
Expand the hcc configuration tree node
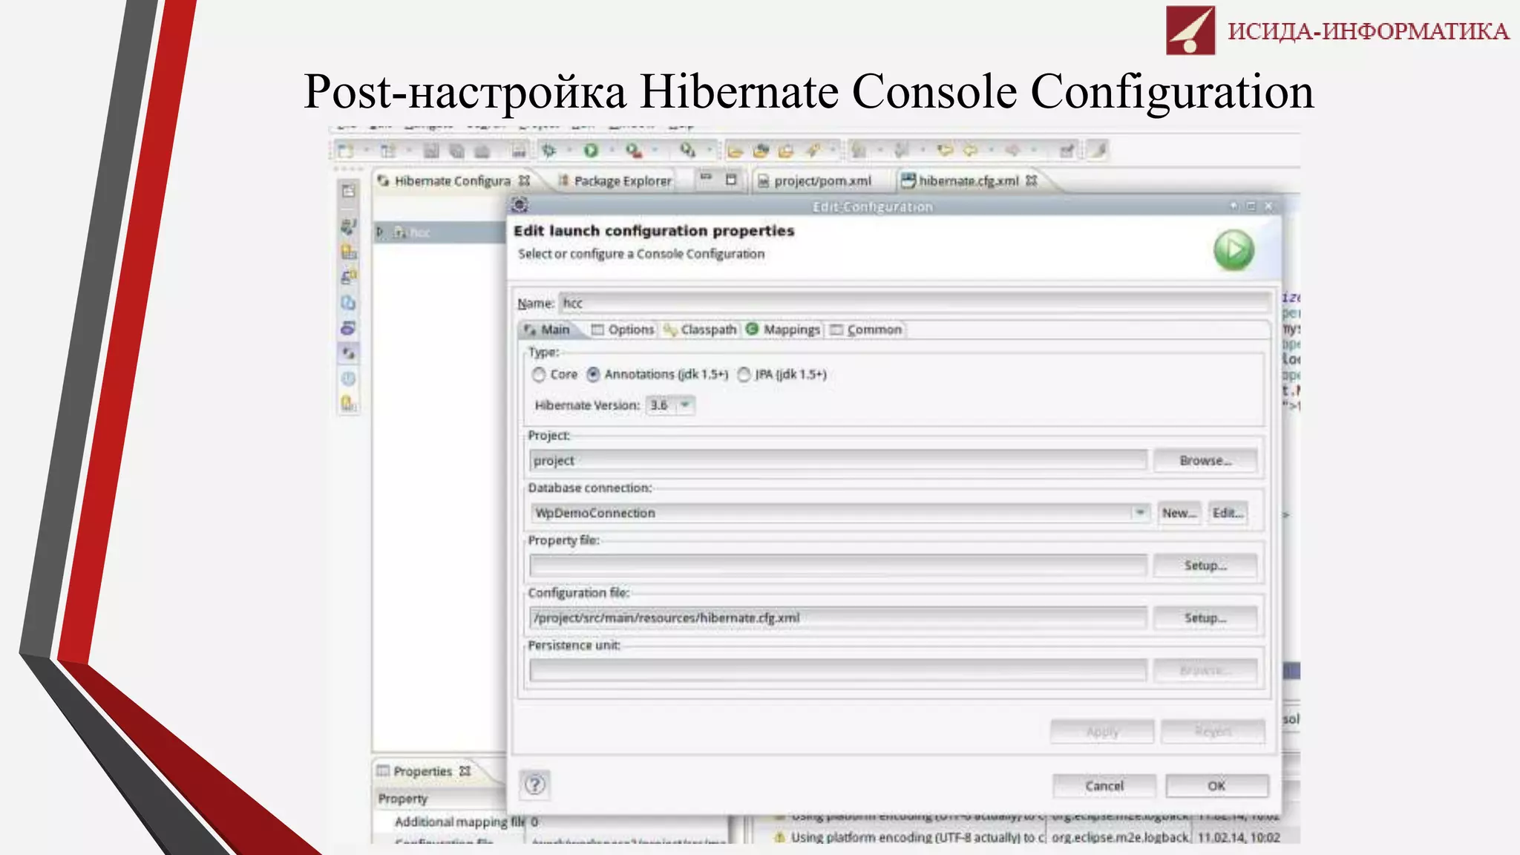(x=380, y=232)
